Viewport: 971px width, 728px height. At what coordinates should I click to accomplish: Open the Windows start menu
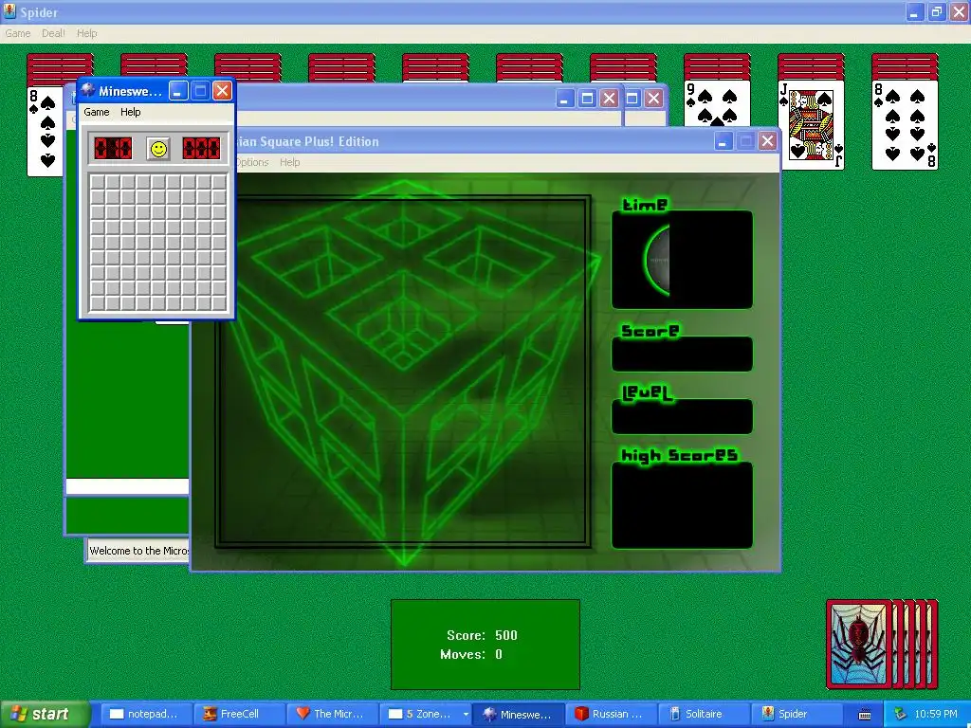[x=45, y=714]
